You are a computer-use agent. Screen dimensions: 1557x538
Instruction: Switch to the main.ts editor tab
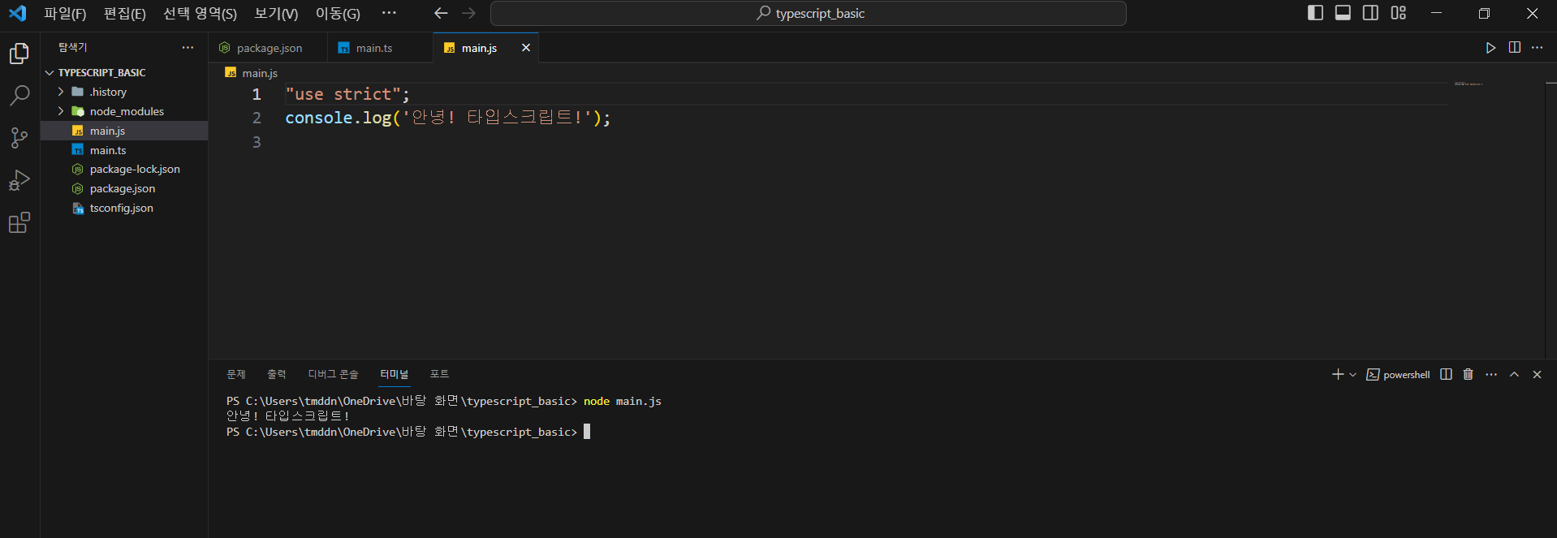[380, 48]
